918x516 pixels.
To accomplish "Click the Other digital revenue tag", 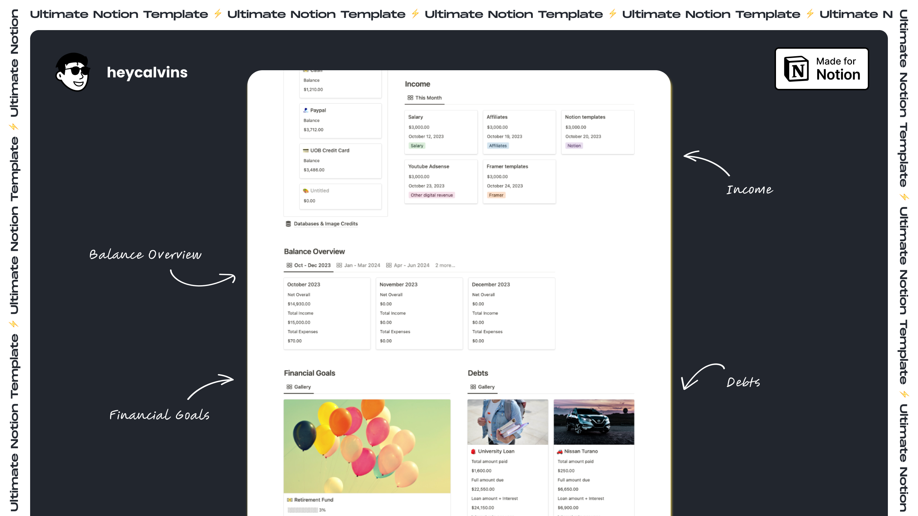I will click(x=432, y=195).
